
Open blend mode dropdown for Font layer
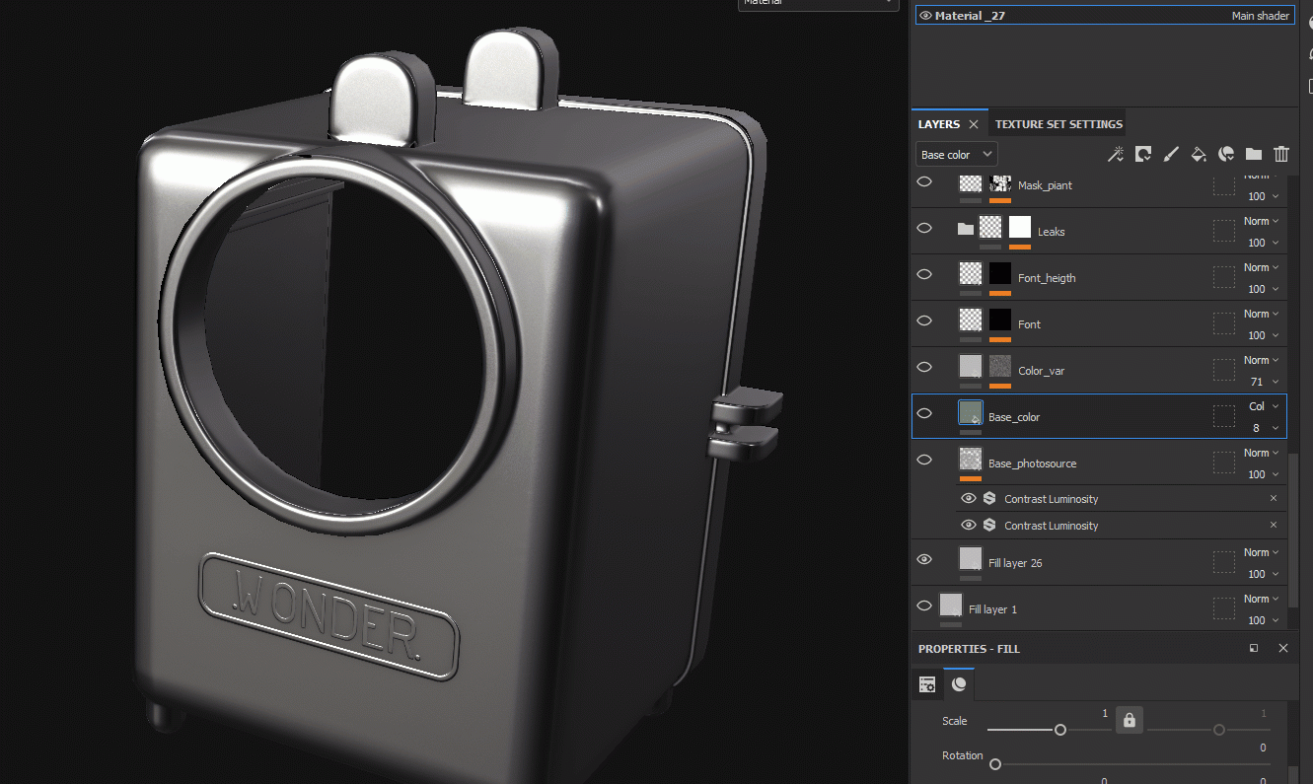pos(1262,314)
